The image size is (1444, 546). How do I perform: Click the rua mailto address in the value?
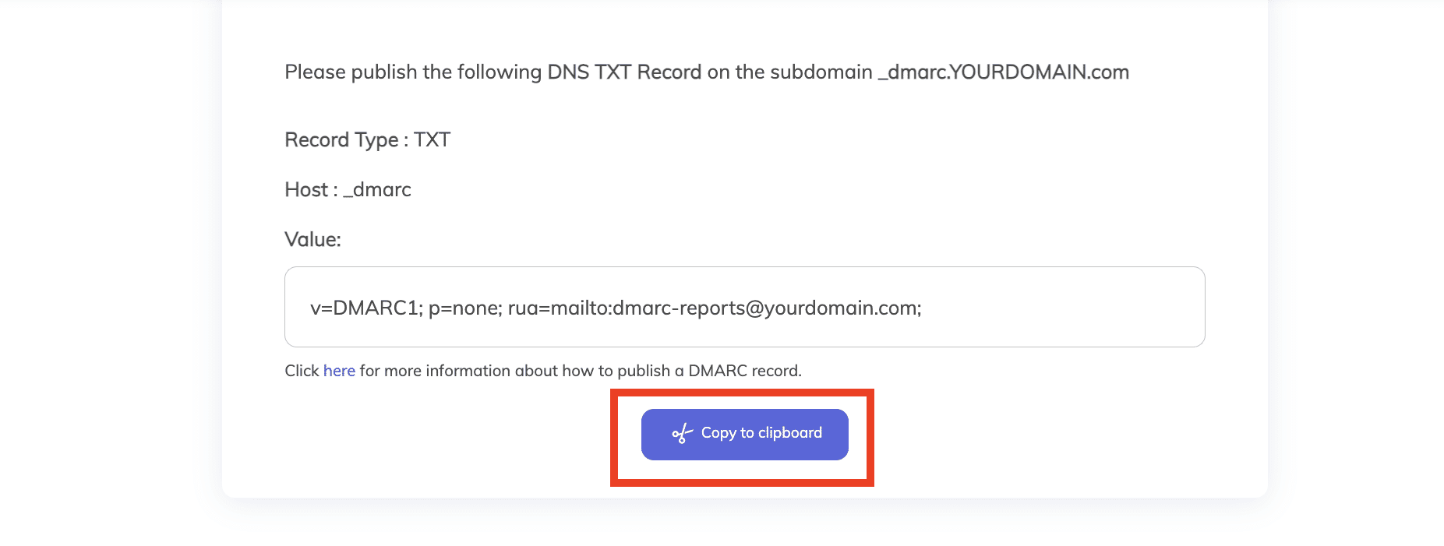715,308
